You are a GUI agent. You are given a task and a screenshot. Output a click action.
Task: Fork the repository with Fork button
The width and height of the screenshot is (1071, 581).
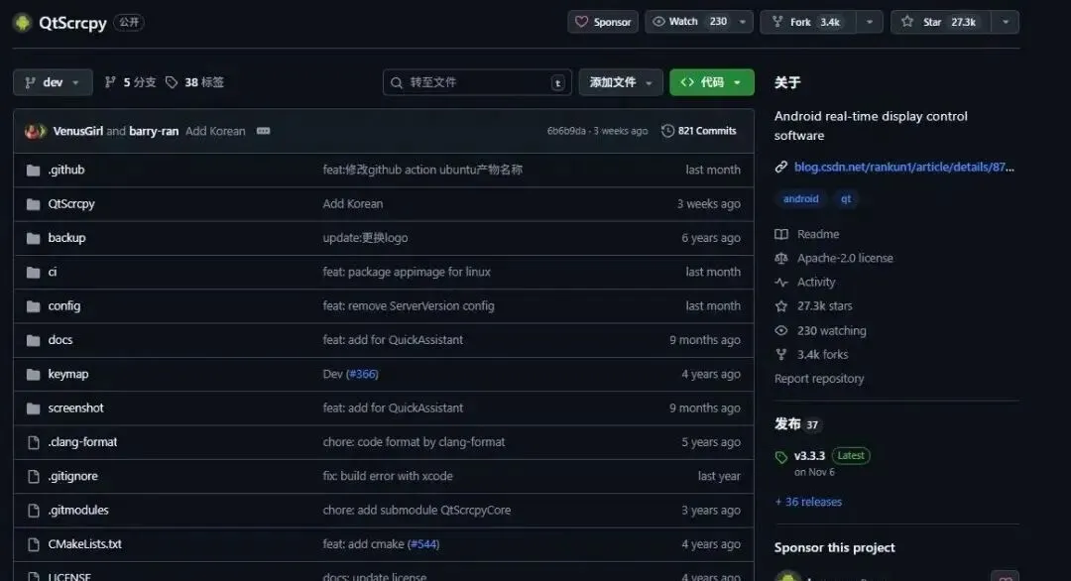pos(809,22)
